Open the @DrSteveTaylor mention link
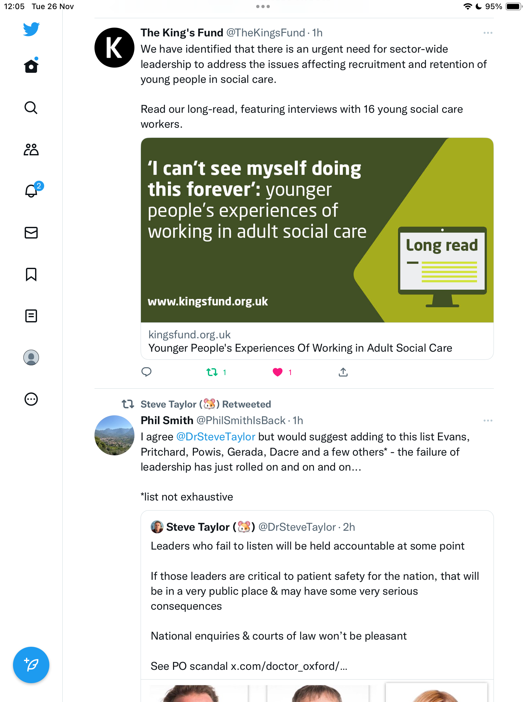The height and width of the screenshot is (702, 526). click(x=216, y=437)
